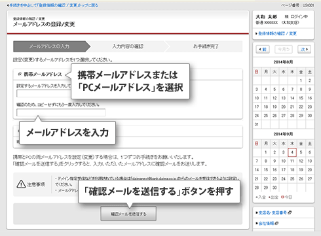Select date 1 in 2014年8月 calendar

[x=301, y=80]
